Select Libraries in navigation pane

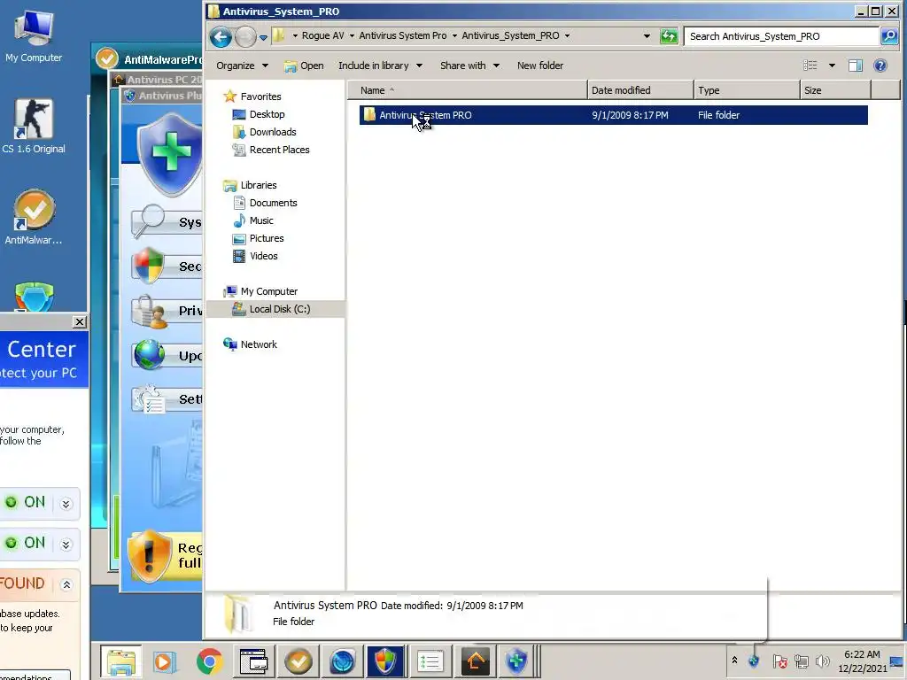(250, 185)
